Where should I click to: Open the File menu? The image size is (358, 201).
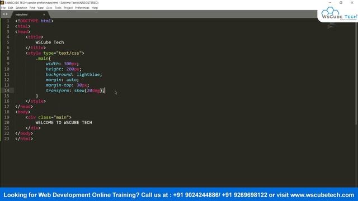(3, 8)
